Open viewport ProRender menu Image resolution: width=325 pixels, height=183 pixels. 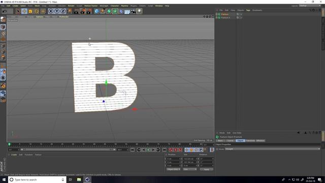(64, 17)
